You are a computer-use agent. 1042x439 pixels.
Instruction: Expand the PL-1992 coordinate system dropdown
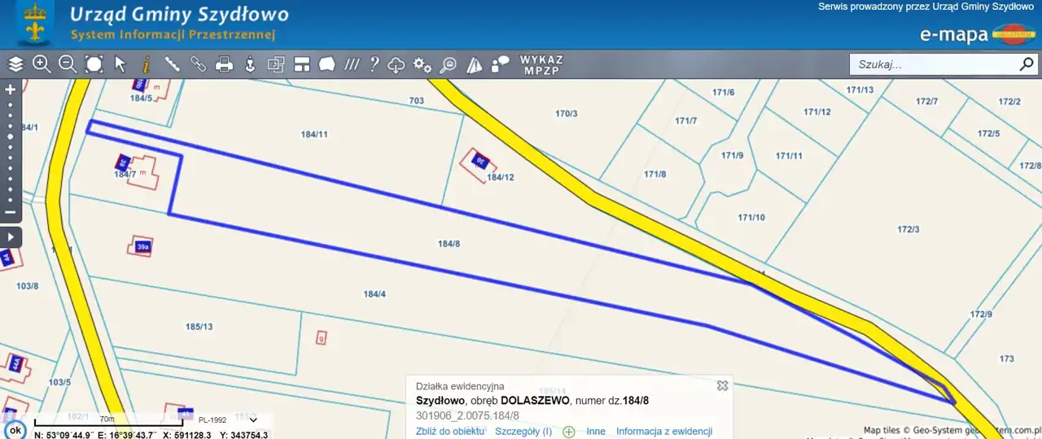pyautogui.click(x=253, y=420)
